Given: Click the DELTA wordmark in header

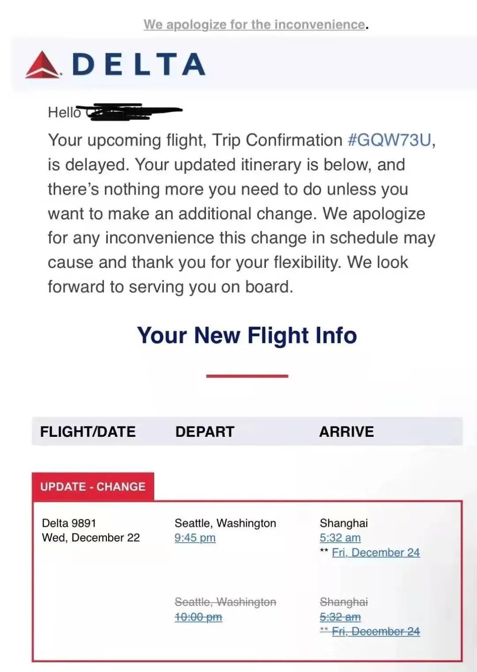Looking at the screenshot, I should click(x=139, y=64).
